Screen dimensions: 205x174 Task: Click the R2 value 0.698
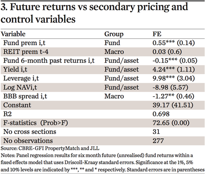(x=161, y=114)
